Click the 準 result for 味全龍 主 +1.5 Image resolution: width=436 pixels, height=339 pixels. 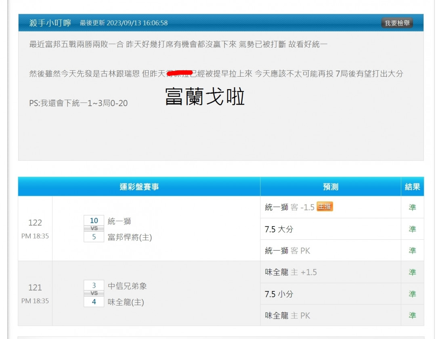pyautogui.click(x=412, y=272)
